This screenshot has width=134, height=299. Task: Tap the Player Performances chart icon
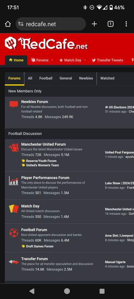click(x=14, y=181)
